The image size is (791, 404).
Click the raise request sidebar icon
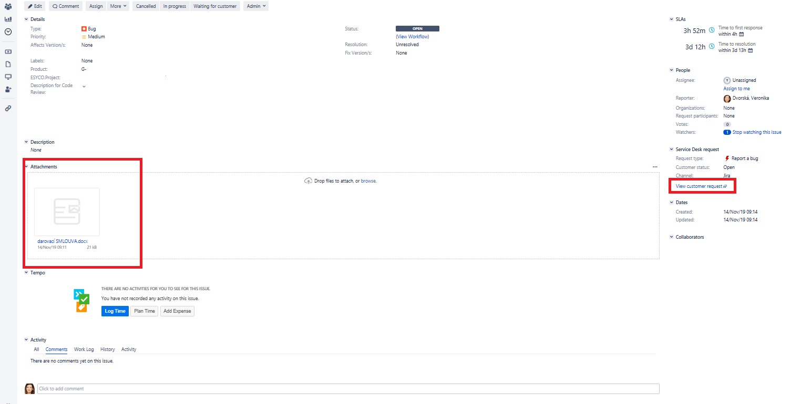click(x=8, y=52)
